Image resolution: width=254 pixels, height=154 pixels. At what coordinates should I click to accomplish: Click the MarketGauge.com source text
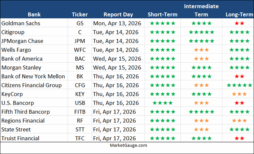coord(127,145)
